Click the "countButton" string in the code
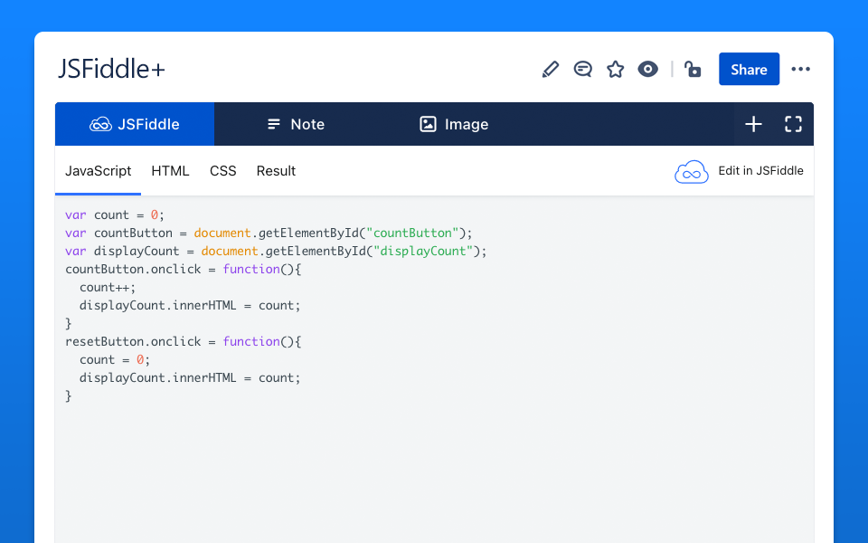Image resolution: width=868 pixels, height=543 pixels. (x=412, y=233)
